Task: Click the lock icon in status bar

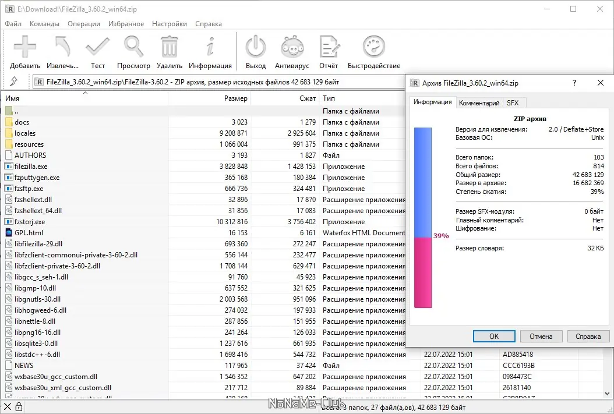Action: (19, 407)
